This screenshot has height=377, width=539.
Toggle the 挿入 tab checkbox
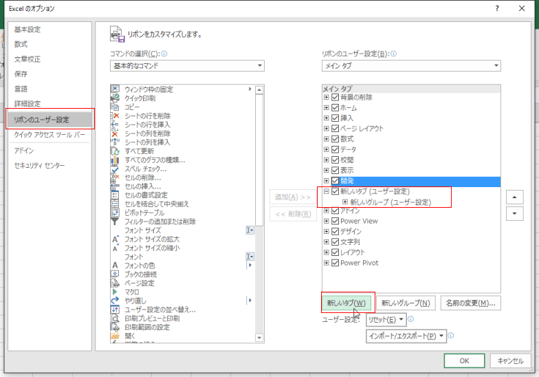pyautogui.click(x=335, y=118)
